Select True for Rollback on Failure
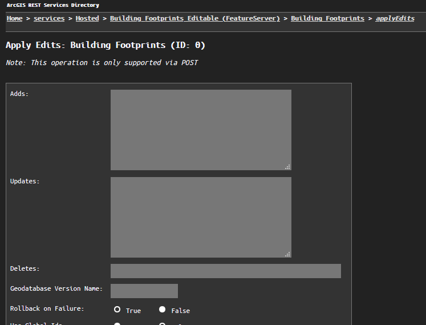The image size is (426, 325). pyautogui.click(x=117, y=310)
